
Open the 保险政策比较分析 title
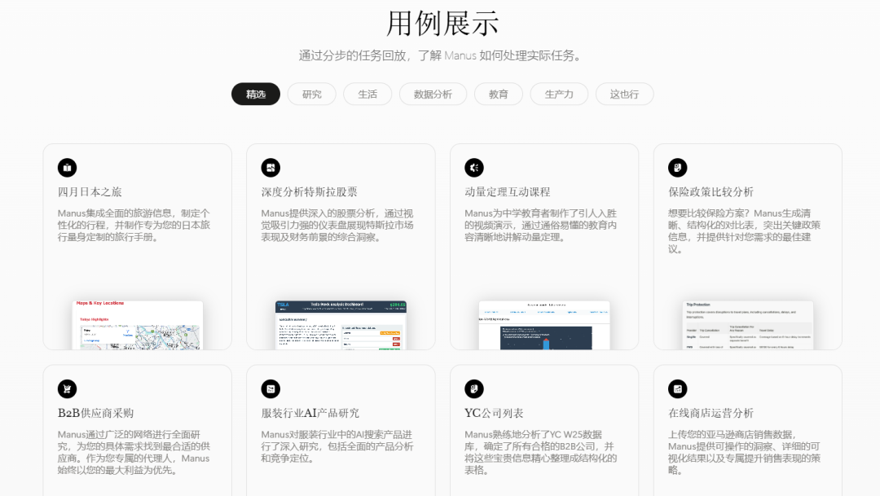point(711,192)
